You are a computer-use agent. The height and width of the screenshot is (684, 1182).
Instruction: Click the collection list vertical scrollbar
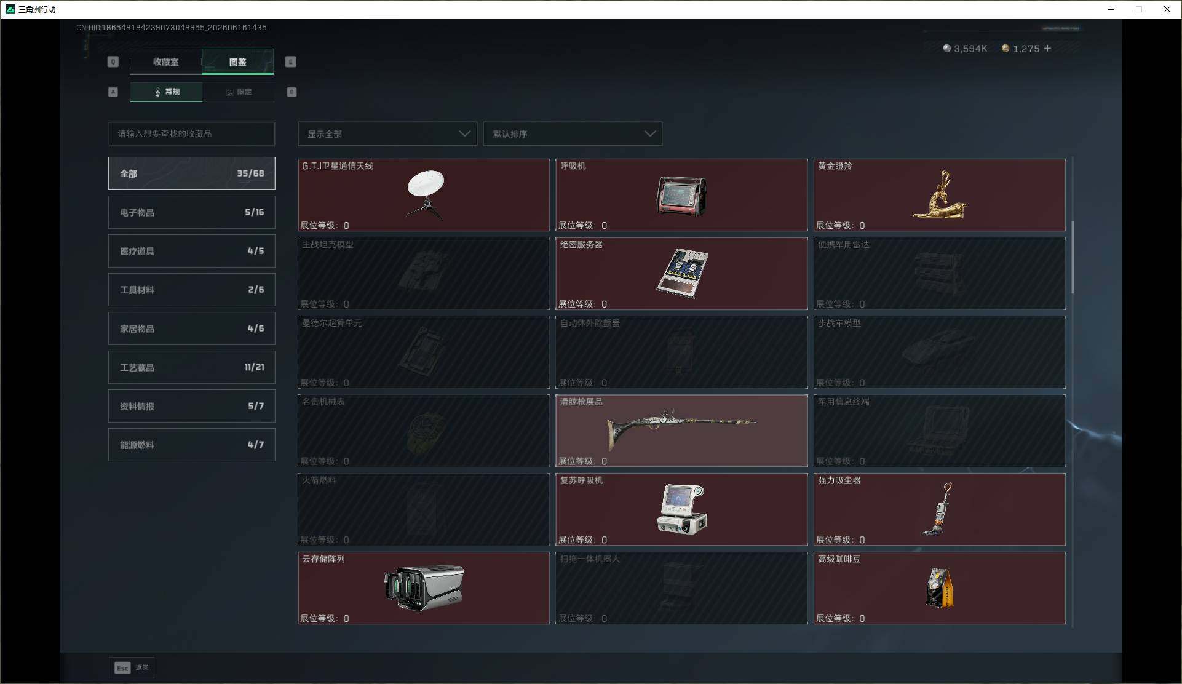pyautogui.click(x=1073, y=257)
